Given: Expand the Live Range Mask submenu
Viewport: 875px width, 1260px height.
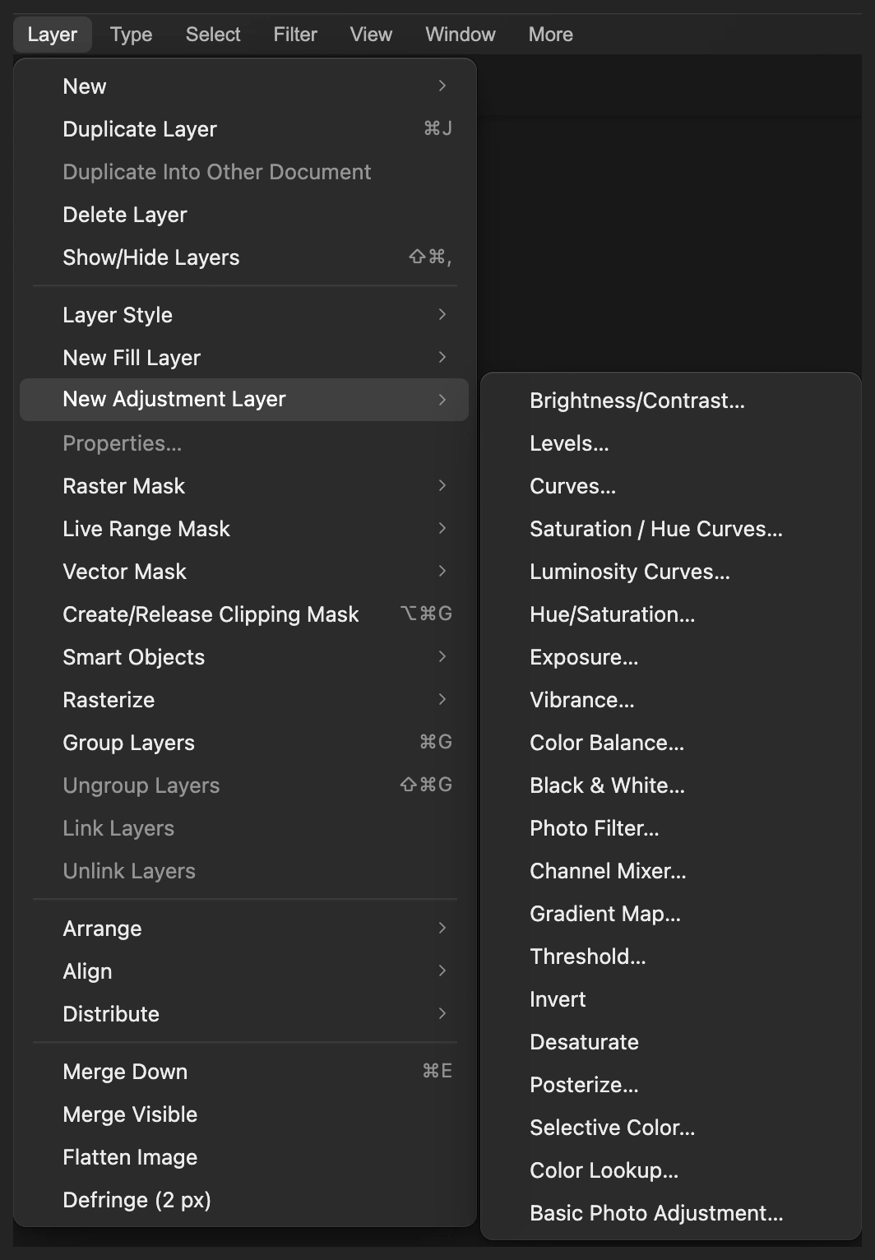Looking at the screenshot, I should tap(244, 529).
